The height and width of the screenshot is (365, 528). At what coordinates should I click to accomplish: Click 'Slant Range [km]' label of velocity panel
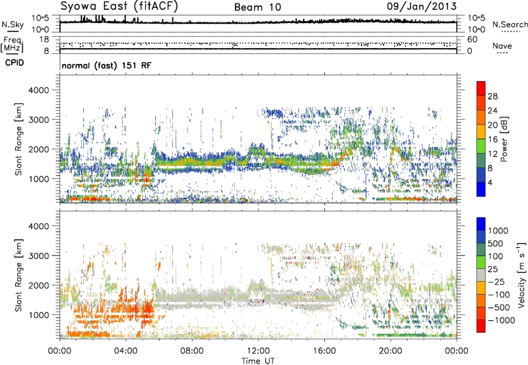[19, 275]
